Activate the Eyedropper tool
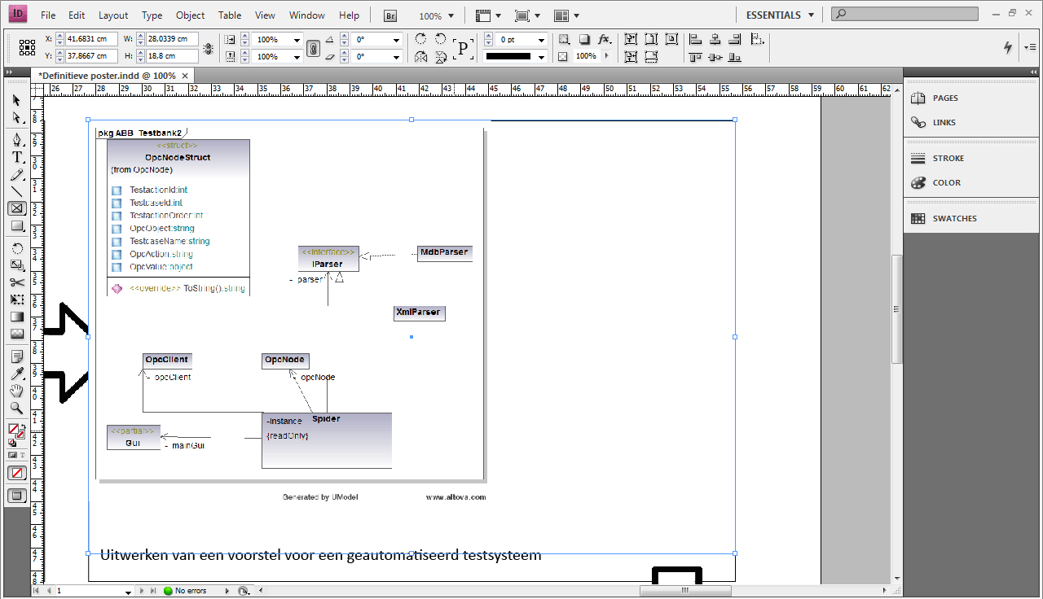The height and width of the screenshot is (599, 1043). [16, 374]
